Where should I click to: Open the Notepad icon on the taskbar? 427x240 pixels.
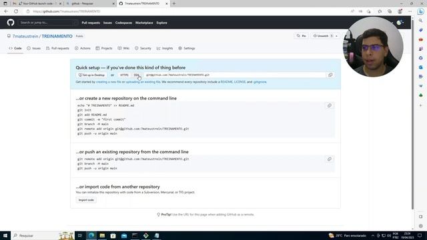(x=157, y=235)
